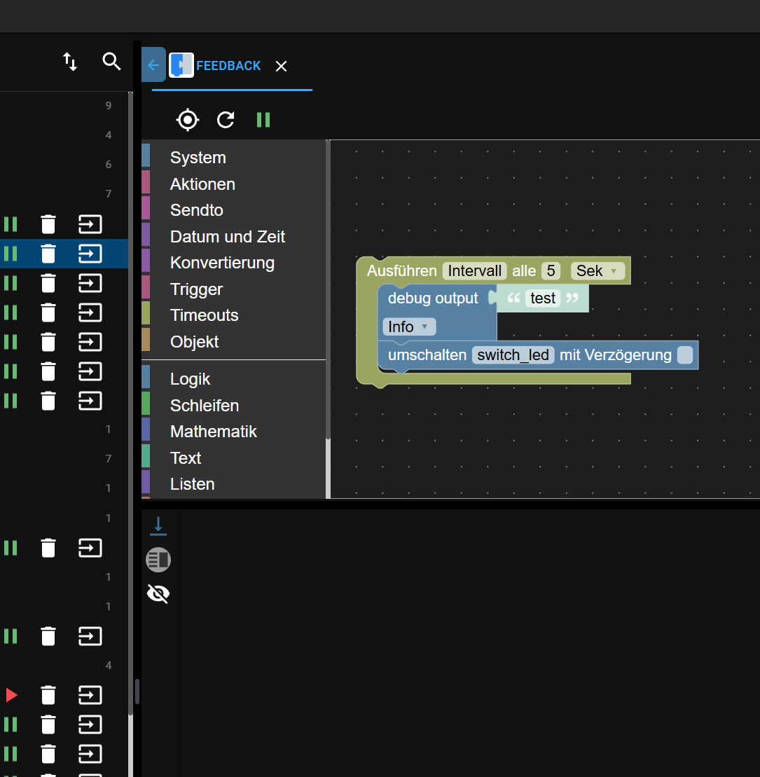Click the log download arrow icon

(x=158, y=525)
